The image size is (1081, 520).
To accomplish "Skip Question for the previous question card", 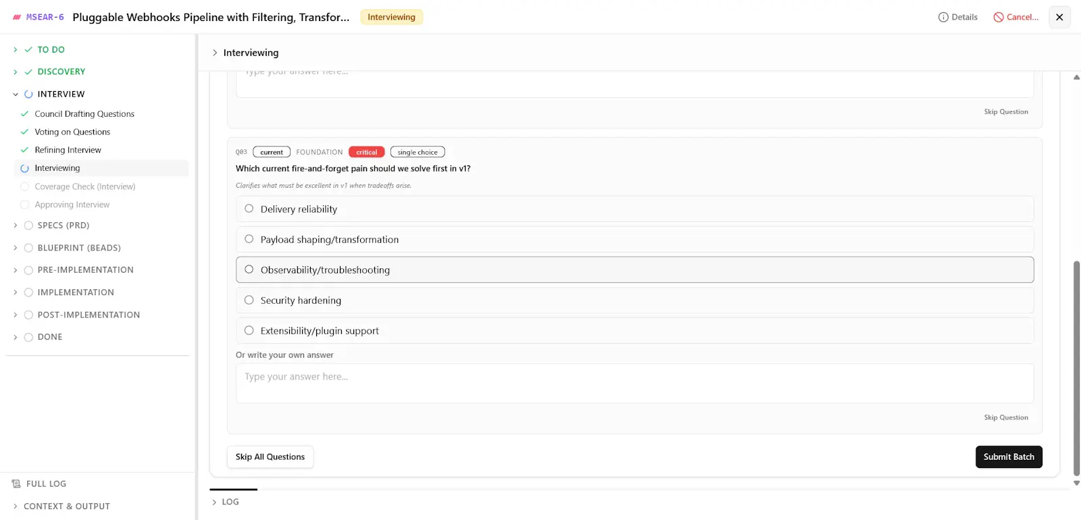I will click(1006, 112).
